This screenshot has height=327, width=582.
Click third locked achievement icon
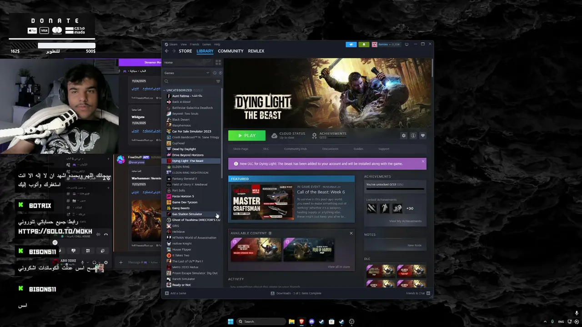[397, 208]
